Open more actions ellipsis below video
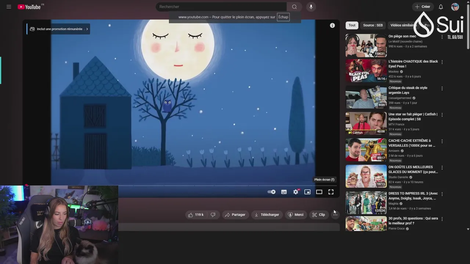This screenshot has height=264, width=470. [x=335, y=215]
